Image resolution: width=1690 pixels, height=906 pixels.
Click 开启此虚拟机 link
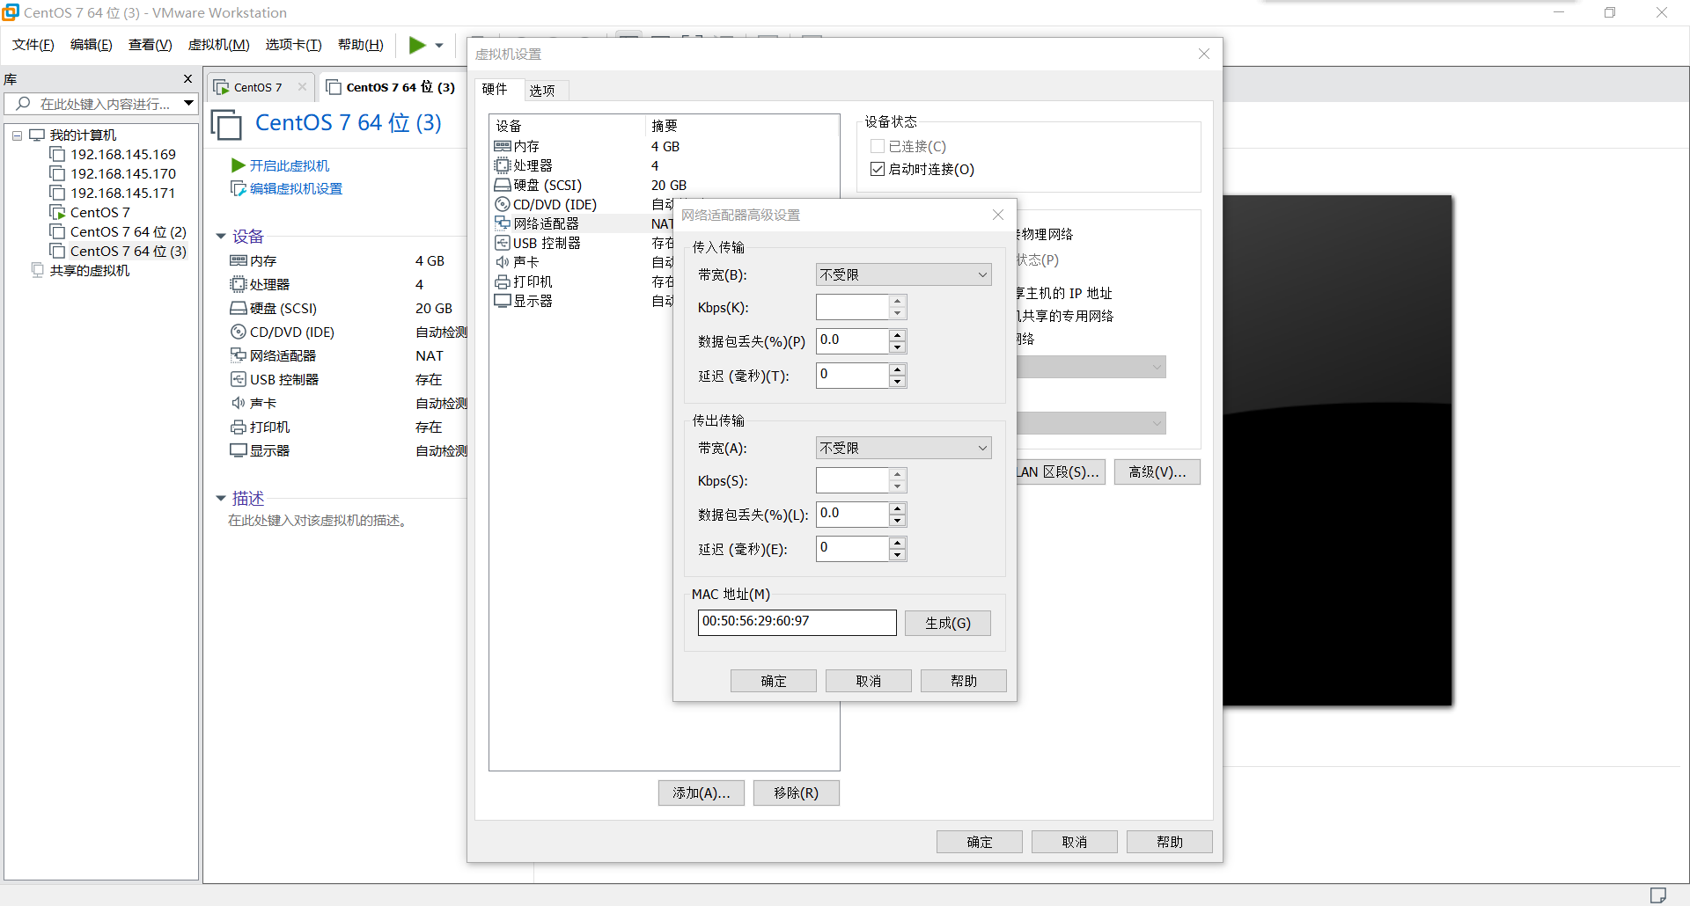289,165
